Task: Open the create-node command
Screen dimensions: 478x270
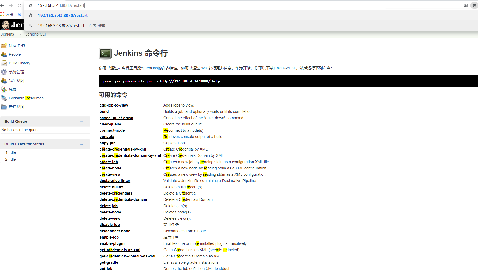Action: (110, 168)
